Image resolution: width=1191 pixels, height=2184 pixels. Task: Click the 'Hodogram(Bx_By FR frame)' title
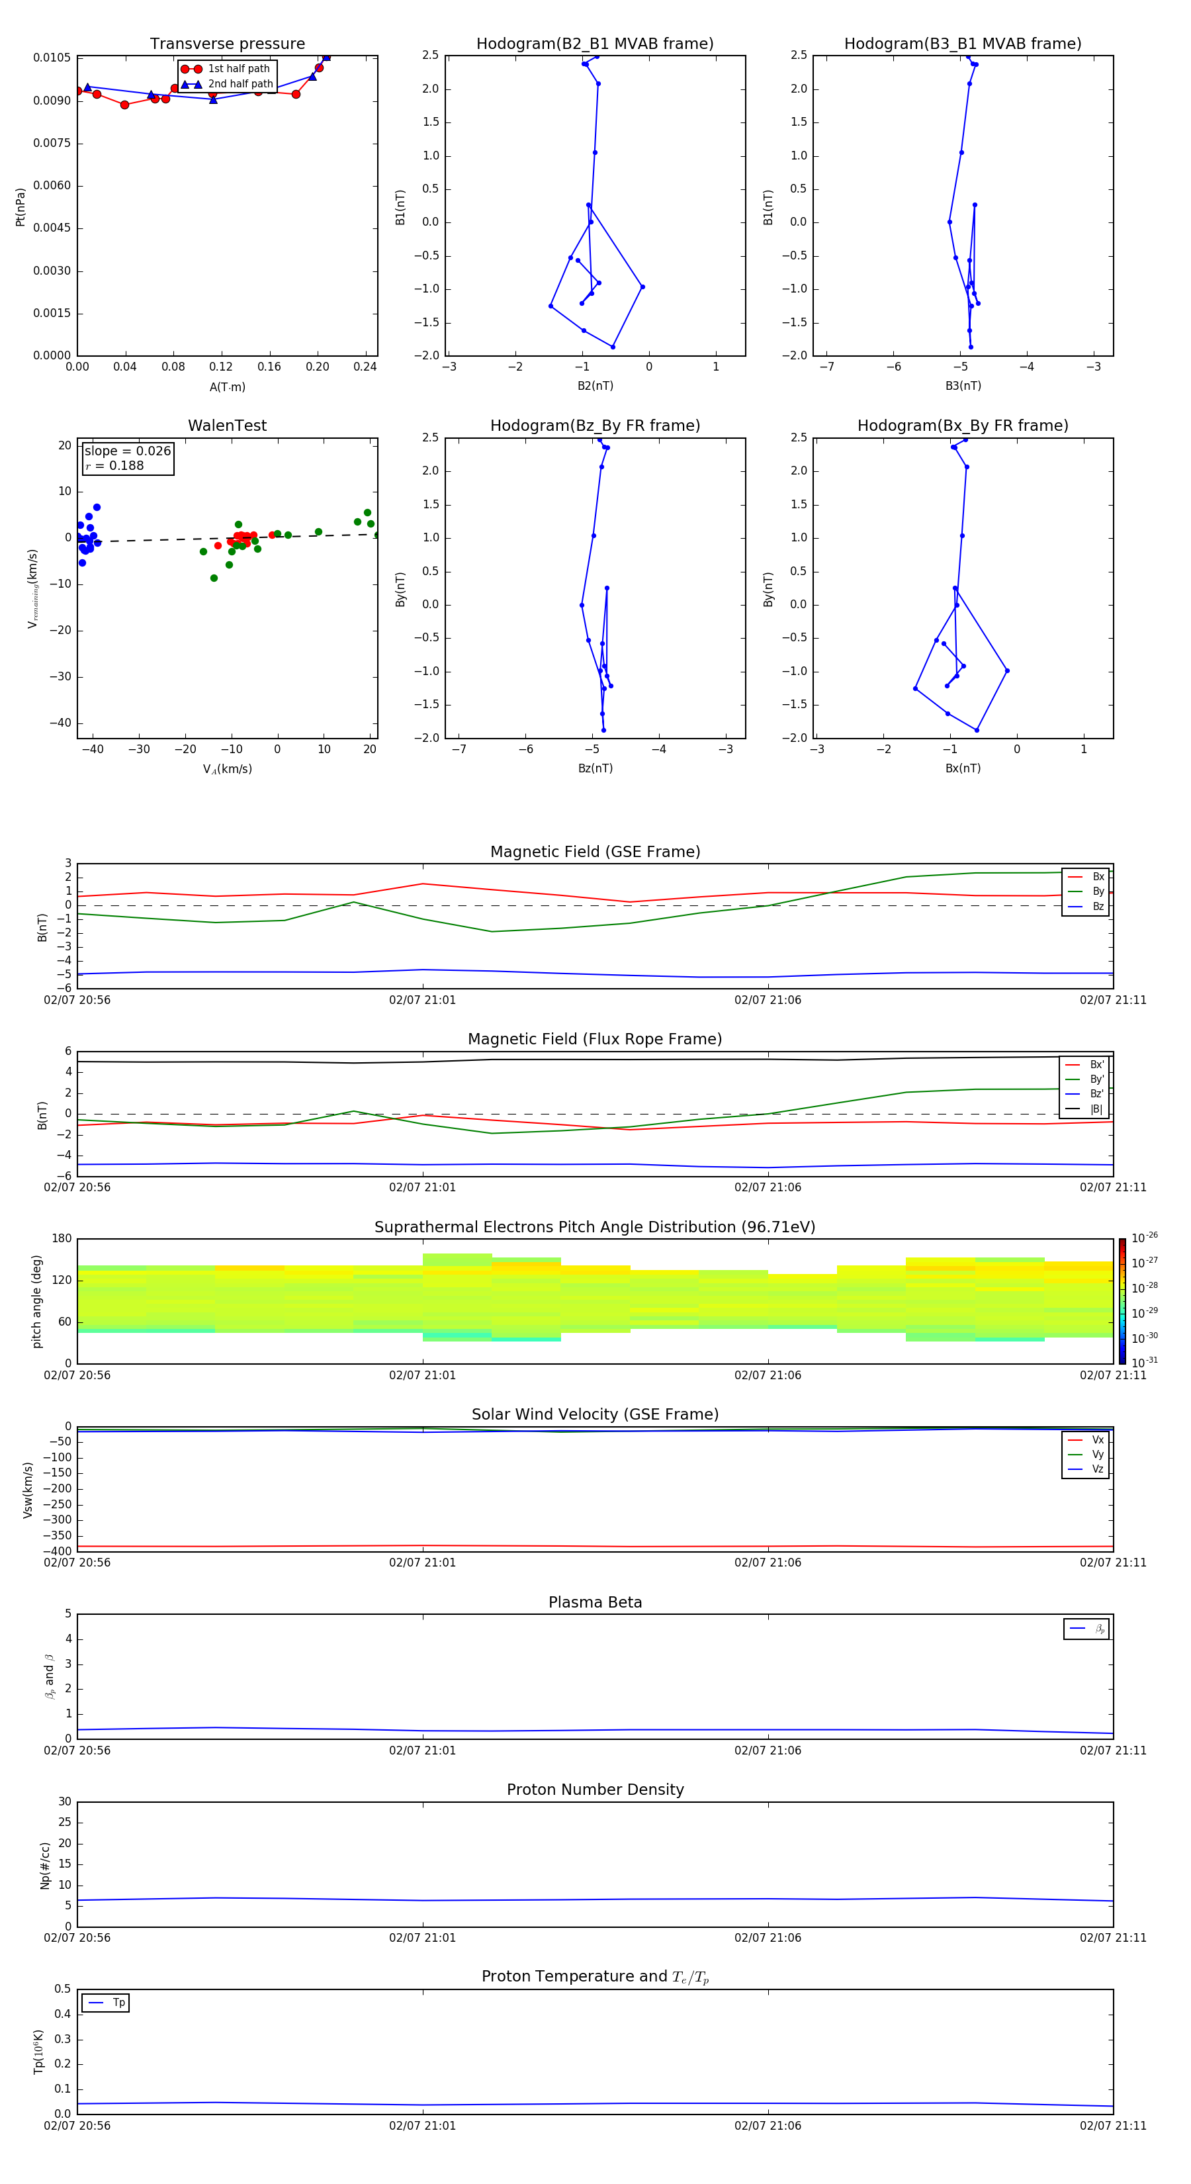tap(963, 426)
